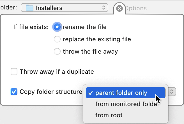Screen dimensions: 184x124
Task: Click the "Copy folder structure" label text
Action: pos(51,92)
